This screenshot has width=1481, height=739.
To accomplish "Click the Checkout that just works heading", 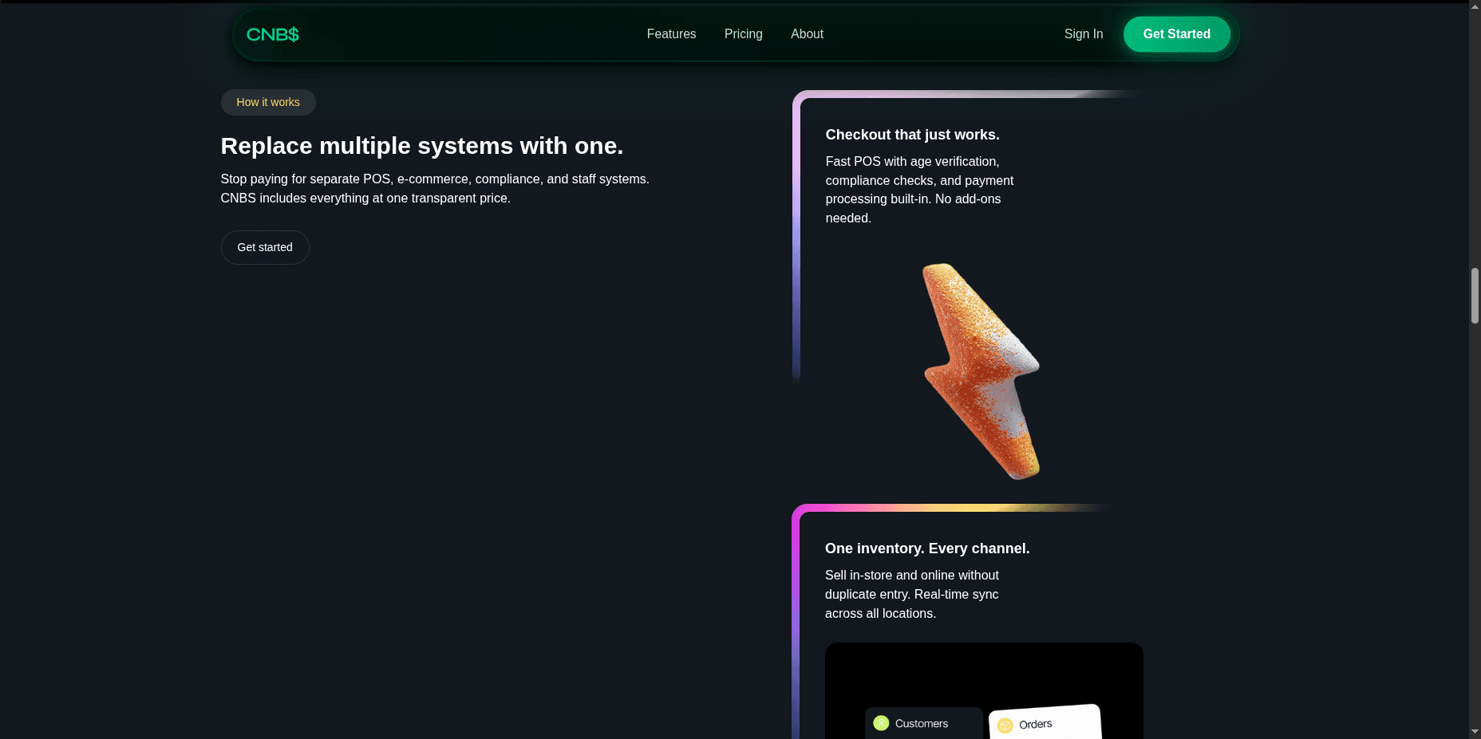I will 912,135.
